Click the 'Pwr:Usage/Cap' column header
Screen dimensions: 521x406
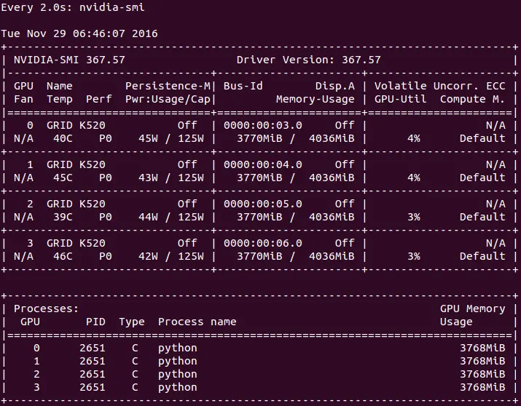pyautogui.click(x=168, y=99)
